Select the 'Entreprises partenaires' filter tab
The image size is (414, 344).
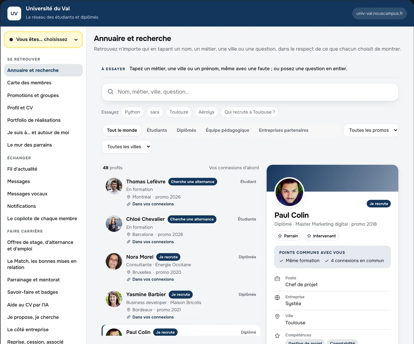pyautogui.click(x=284, y=130)
